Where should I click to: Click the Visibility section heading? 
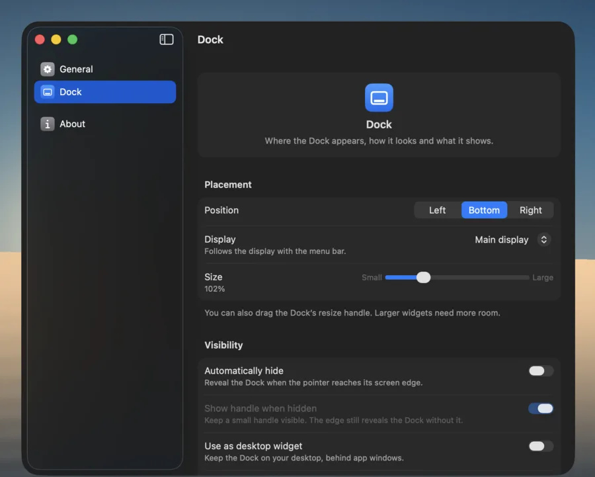223,345
